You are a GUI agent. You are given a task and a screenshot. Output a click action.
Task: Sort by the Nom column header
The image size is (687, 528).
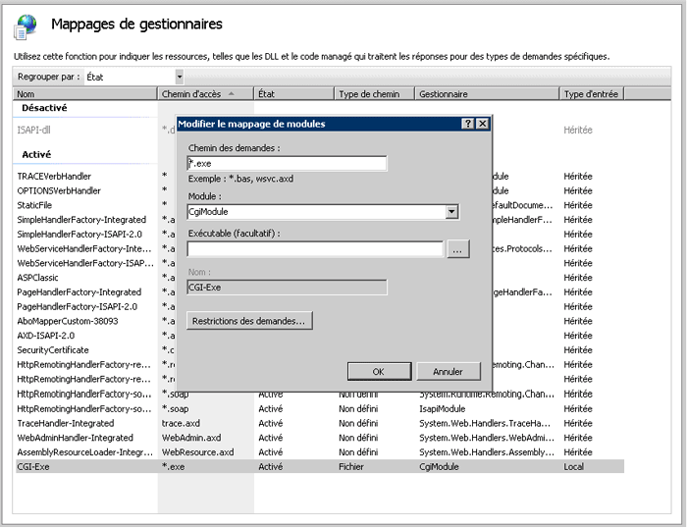(x=85, y=94)
